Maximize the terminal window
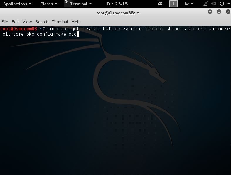The image size is (231, 175). (219, 11)
